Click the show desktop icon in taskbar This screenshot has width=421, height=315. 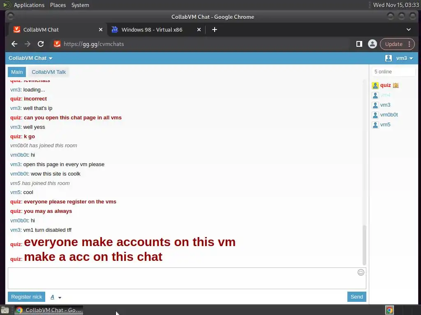5,310
